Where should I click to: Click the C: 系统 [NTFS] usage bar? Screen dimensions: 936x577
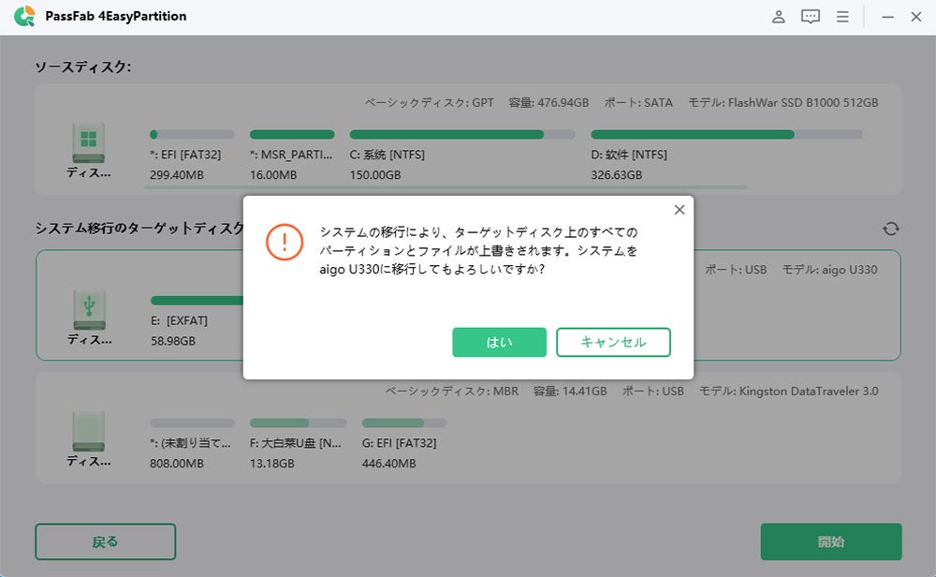462,134
